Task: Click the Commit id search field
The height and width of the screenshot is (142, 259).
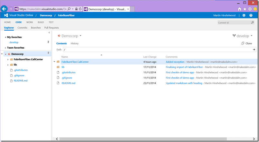Action: pyautogui.click(x=234, y=23)
